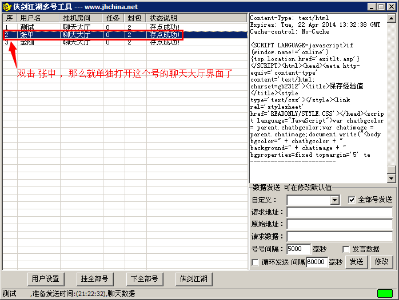Sort by 挂机房间 column header
The height and width of the screenshot is (300, 399).
click(x=81, y=18)
